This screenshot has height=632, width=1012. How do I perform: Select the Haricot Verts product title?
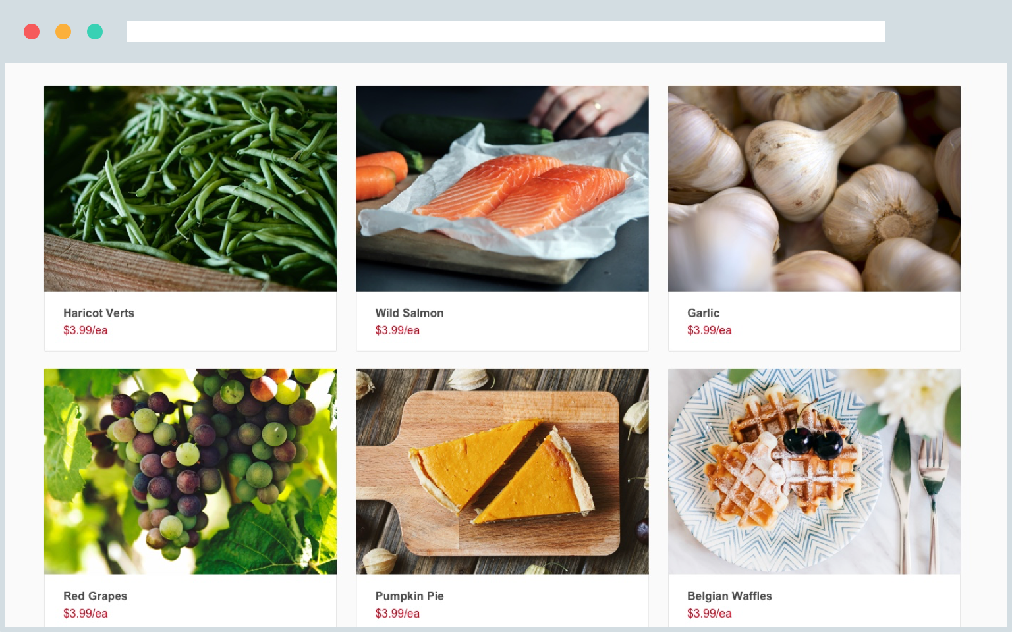[99, 313]
